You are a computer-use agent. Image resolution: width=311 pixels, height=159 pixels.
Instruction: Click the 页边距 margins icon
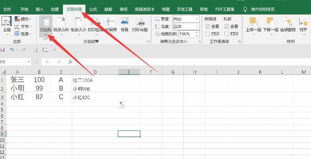(x=46, y=22)
